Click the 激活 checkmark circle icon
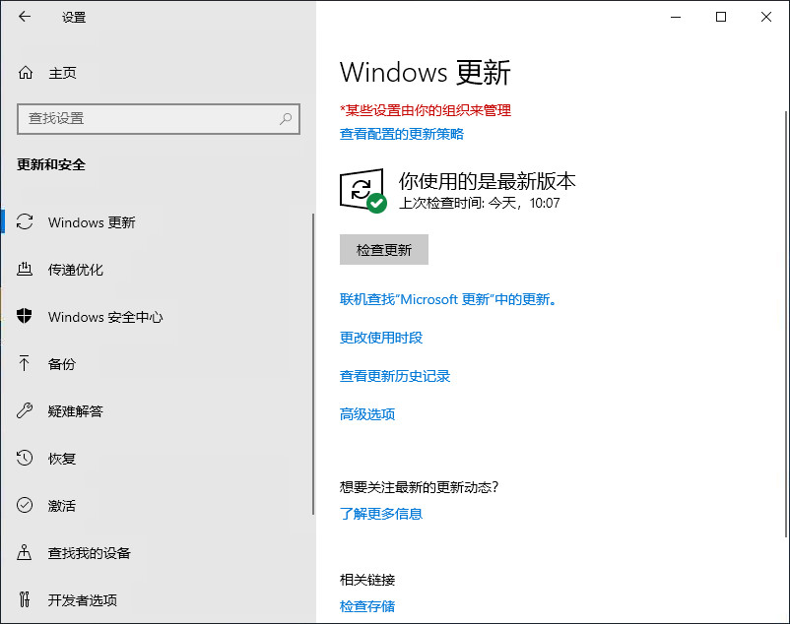 pyautogui.click(x=25, y=505)
